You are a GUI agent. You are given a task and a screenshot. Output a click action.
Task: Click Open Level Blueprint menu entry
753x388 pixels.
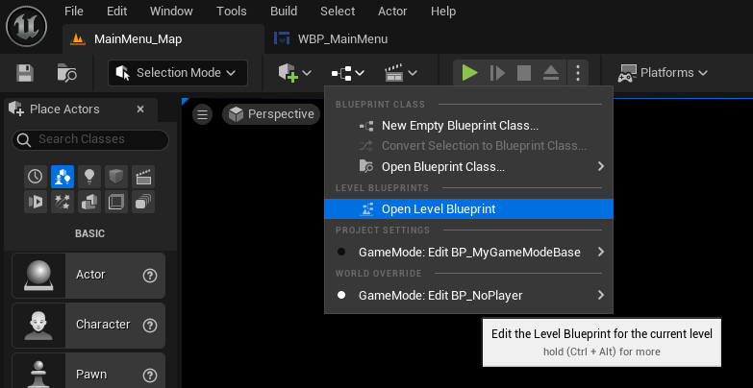tap(468, 209)
